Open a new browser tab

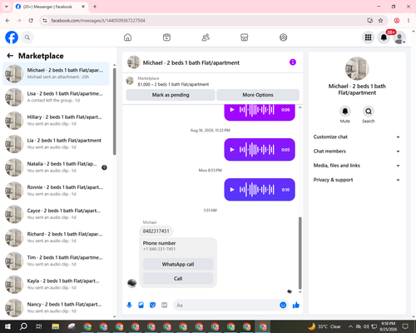95,7
